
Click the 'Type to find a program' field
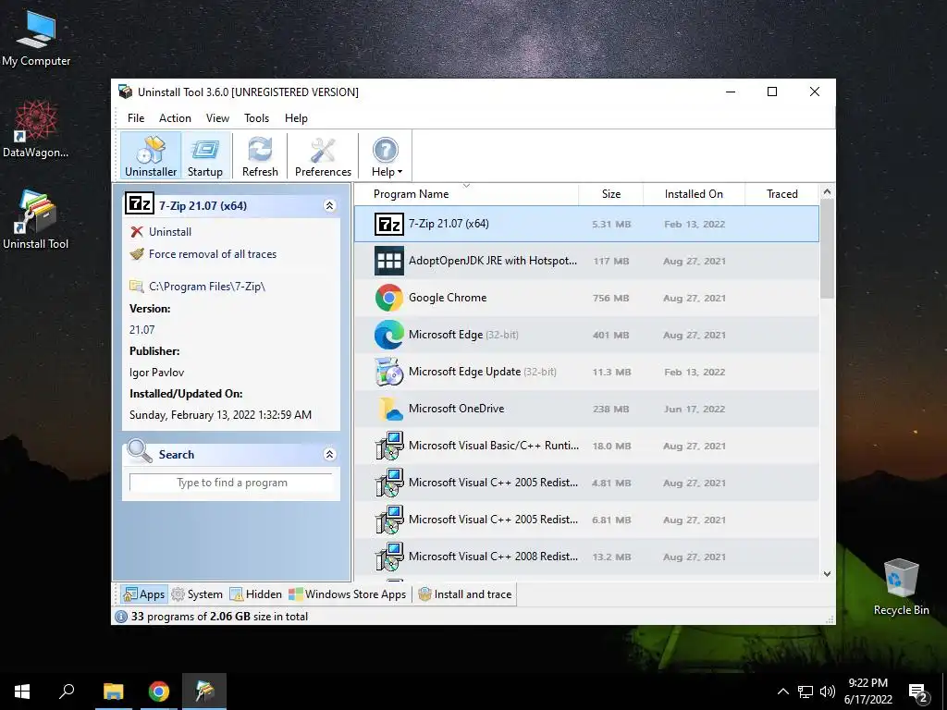(x=231, y=483)
